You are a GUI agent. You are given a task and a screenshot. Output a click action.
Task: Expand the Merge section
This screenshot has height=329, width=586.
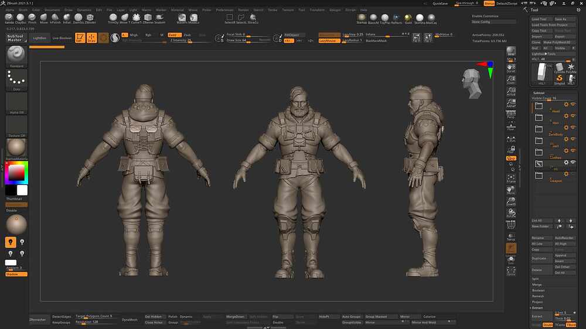pyautogui.click(x=537, y=285)
